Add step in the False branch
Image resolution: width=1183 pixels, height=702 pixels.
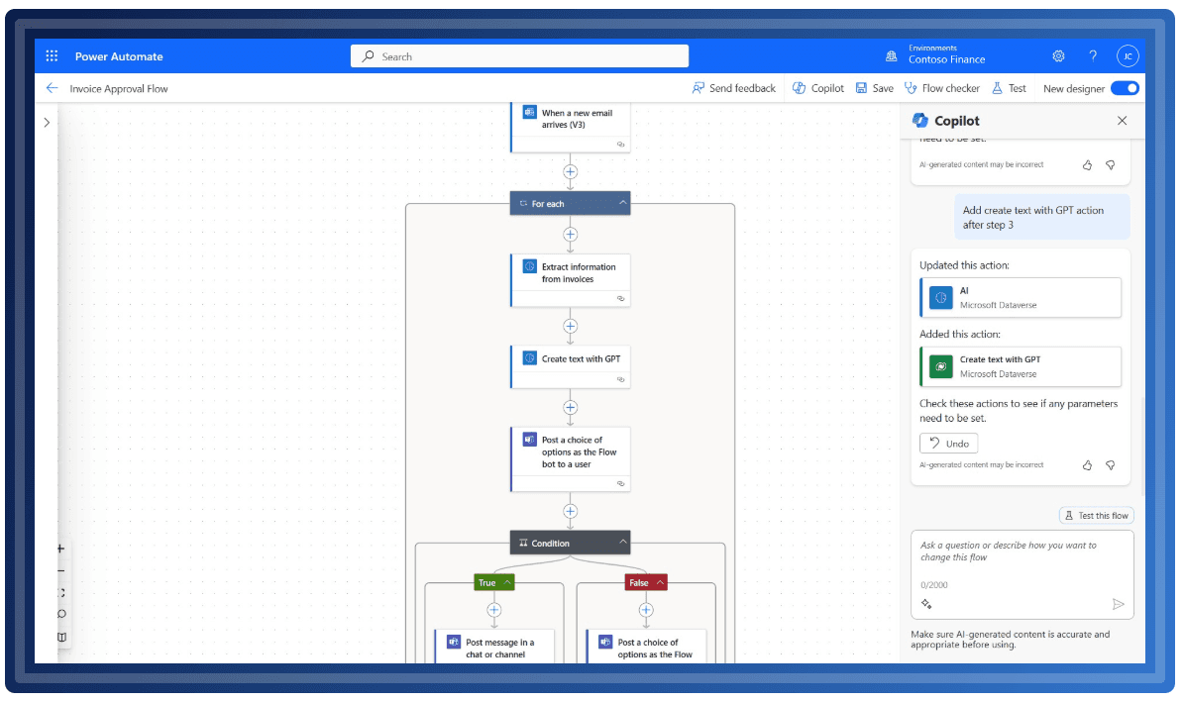pos(646,610)
